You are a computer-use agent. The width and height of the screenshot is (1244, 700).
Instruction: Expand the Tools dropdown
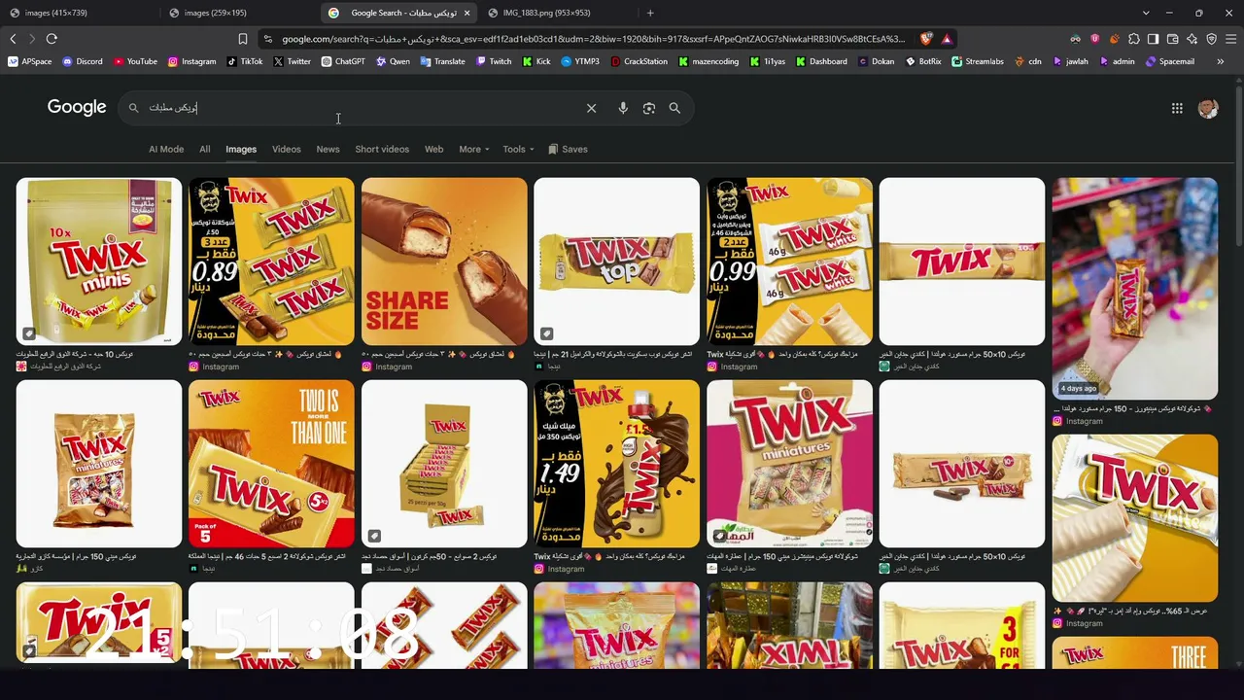518,149
